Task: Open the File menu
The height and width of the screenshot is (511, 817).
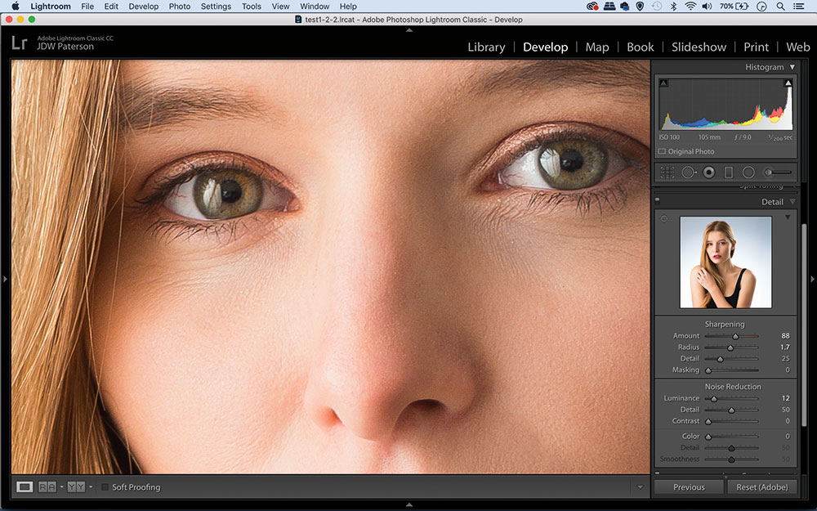Action: [87, 7]
